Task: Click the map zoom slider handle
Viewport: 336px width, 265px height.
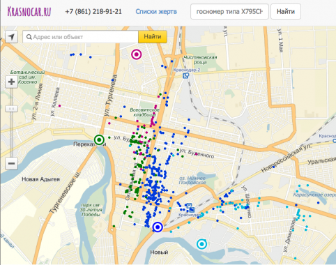Action: pos(11,109)
